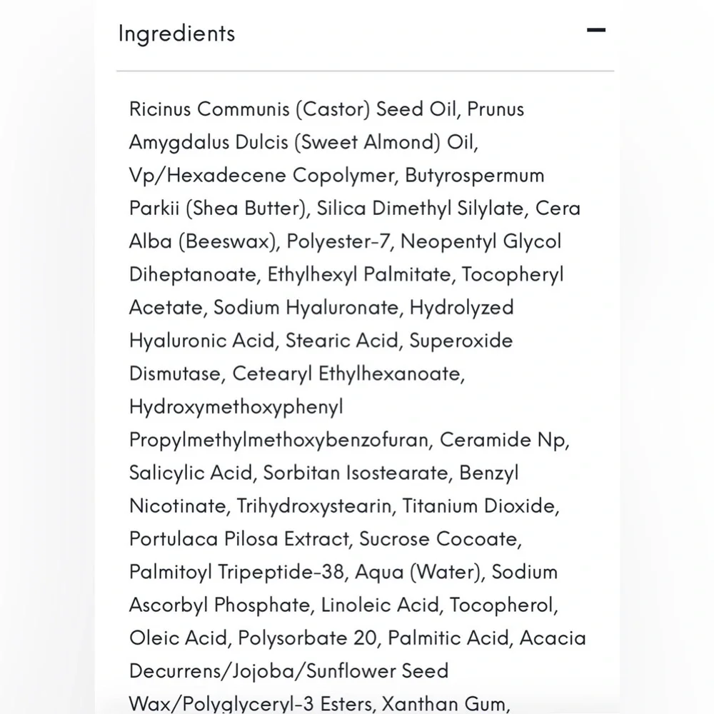The height and width of the screenshot is (714, 714).
Task: Click Portulaca Pilosa Extract text
Action: (x=241, y=539)
